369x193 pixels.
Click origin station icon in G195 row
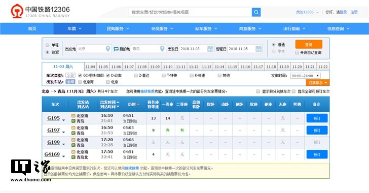click(x=73, y=116)
